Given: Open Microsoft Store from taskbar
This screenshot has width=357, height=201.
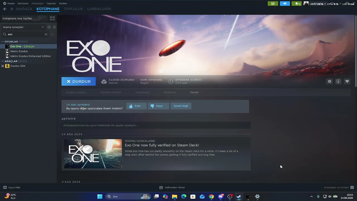Looking at the screenshot, I should [x=193, y=197].
